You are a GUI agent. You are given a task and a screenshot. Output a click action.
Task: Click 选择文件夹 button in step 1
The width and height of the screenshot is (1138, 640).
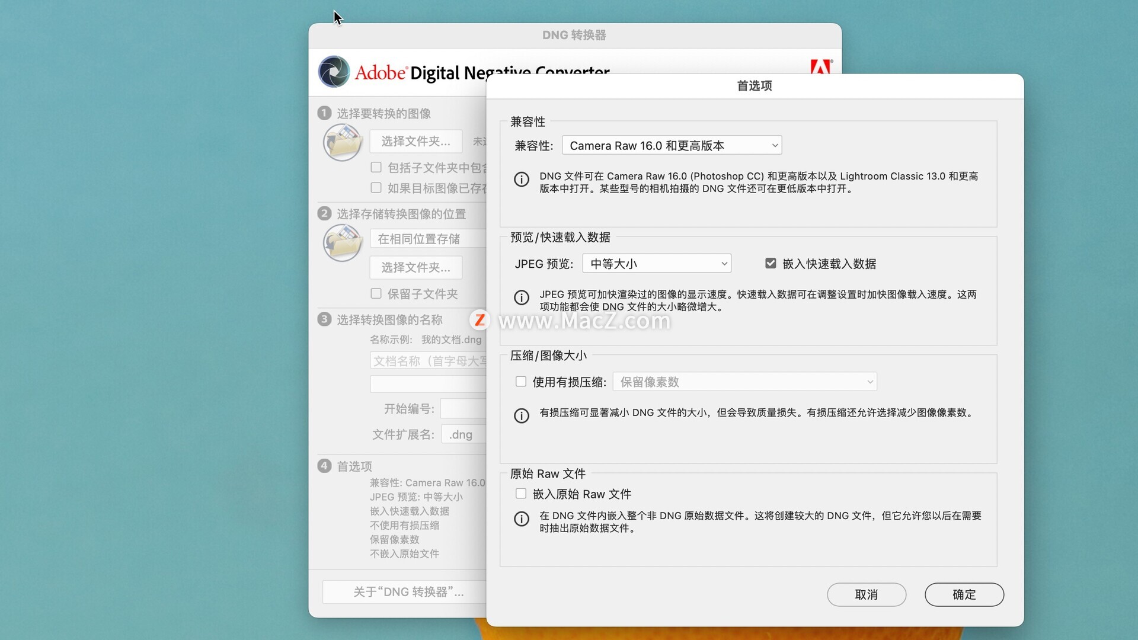(416, 141)
